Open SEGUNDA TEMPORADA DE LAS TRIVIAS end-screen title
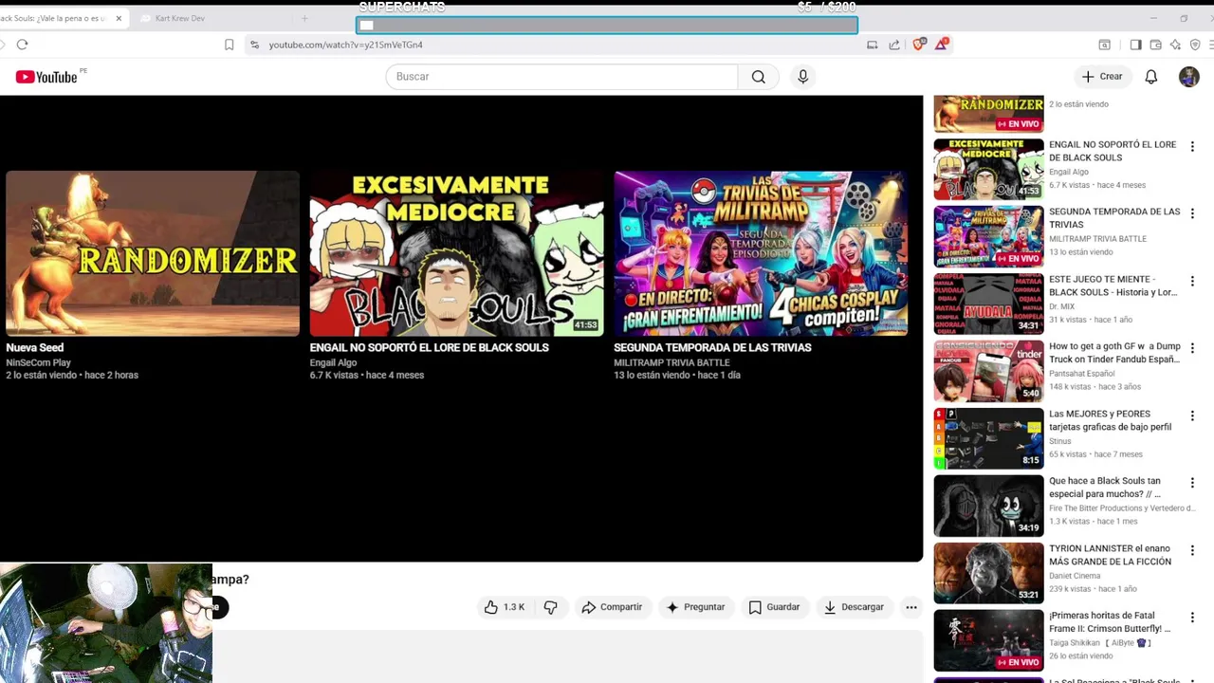1214x683 pixels. 712,347
